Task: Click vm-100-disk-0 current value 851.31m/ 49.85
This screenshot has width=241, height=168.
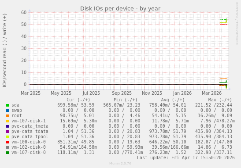Action: pos(76,142)
